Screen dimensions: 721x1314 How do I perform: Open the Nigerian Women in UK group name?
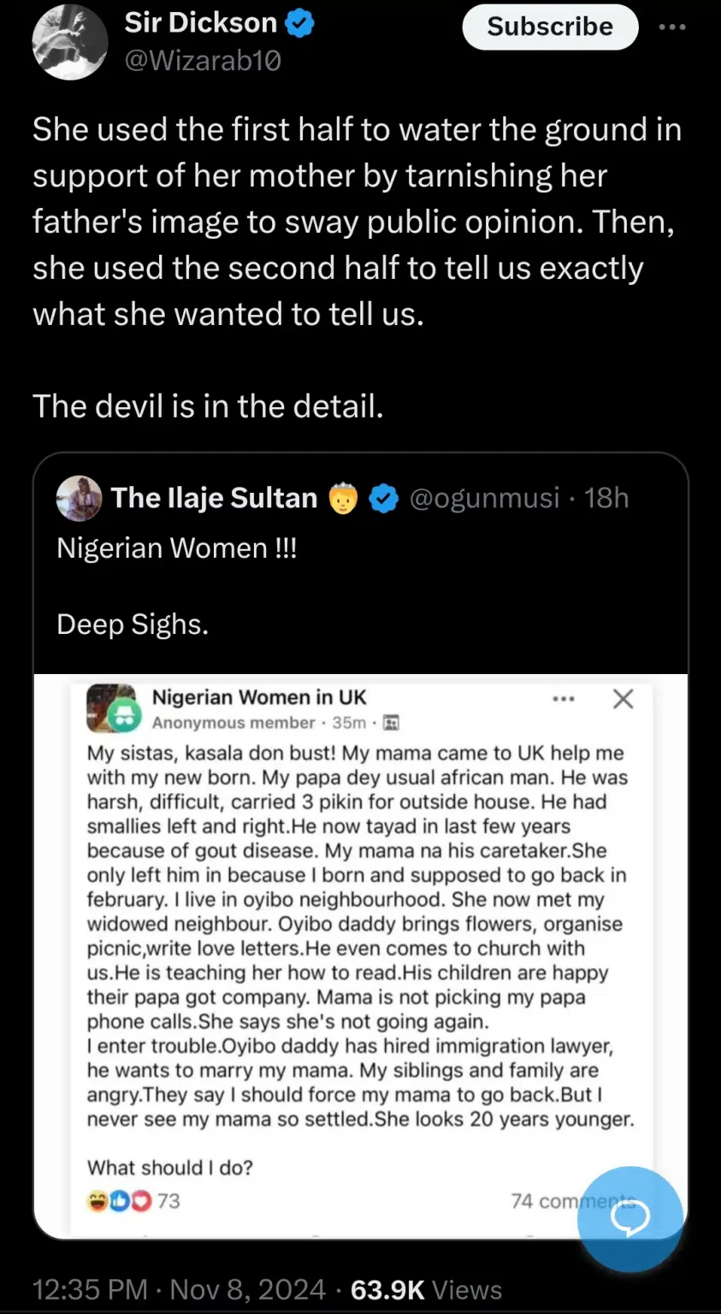(x=258, y=697)
